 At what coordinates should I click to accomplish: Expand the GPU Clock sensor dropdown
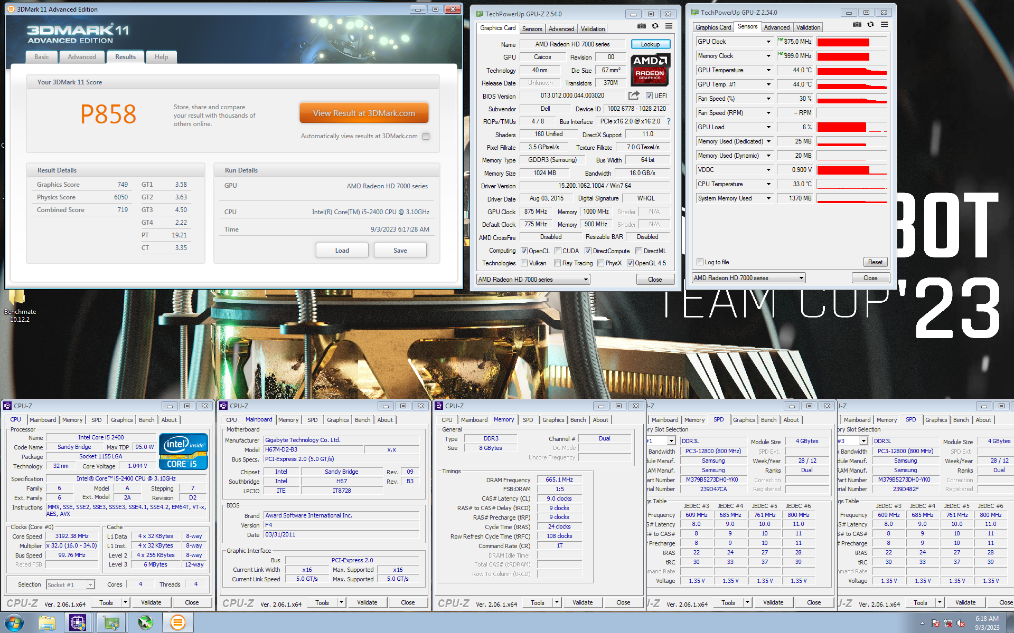[768, 42]
